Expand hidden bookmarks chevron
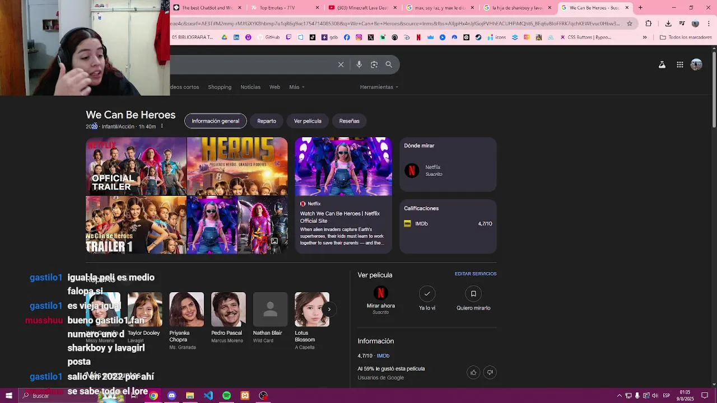The width and height of the screenshot is (717, 403). pos(645,38)
